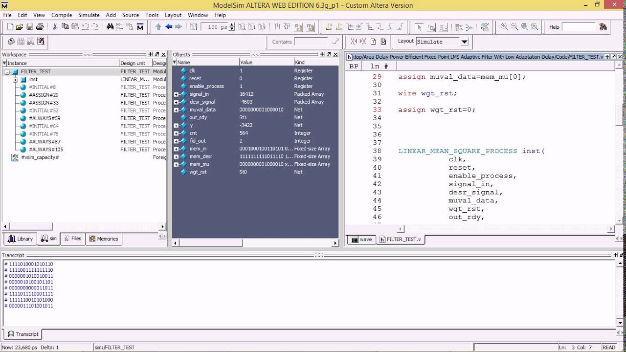
Task: Click the Run icon right of run length
Action: pyautogui.click(x=242, y=27)
